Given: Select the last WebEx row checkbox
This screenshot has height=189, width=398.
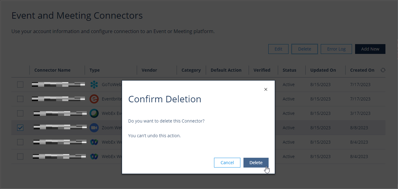Looking at the screenshot, I should [x=20, y=157].
